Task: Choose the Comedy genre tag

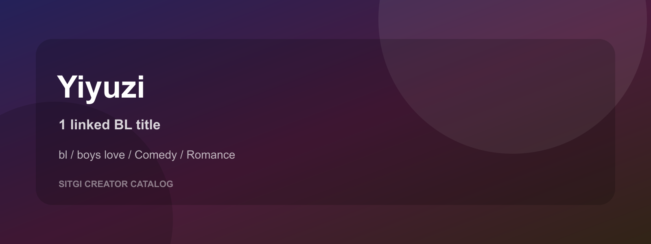Action: click(x=155, y=155)
